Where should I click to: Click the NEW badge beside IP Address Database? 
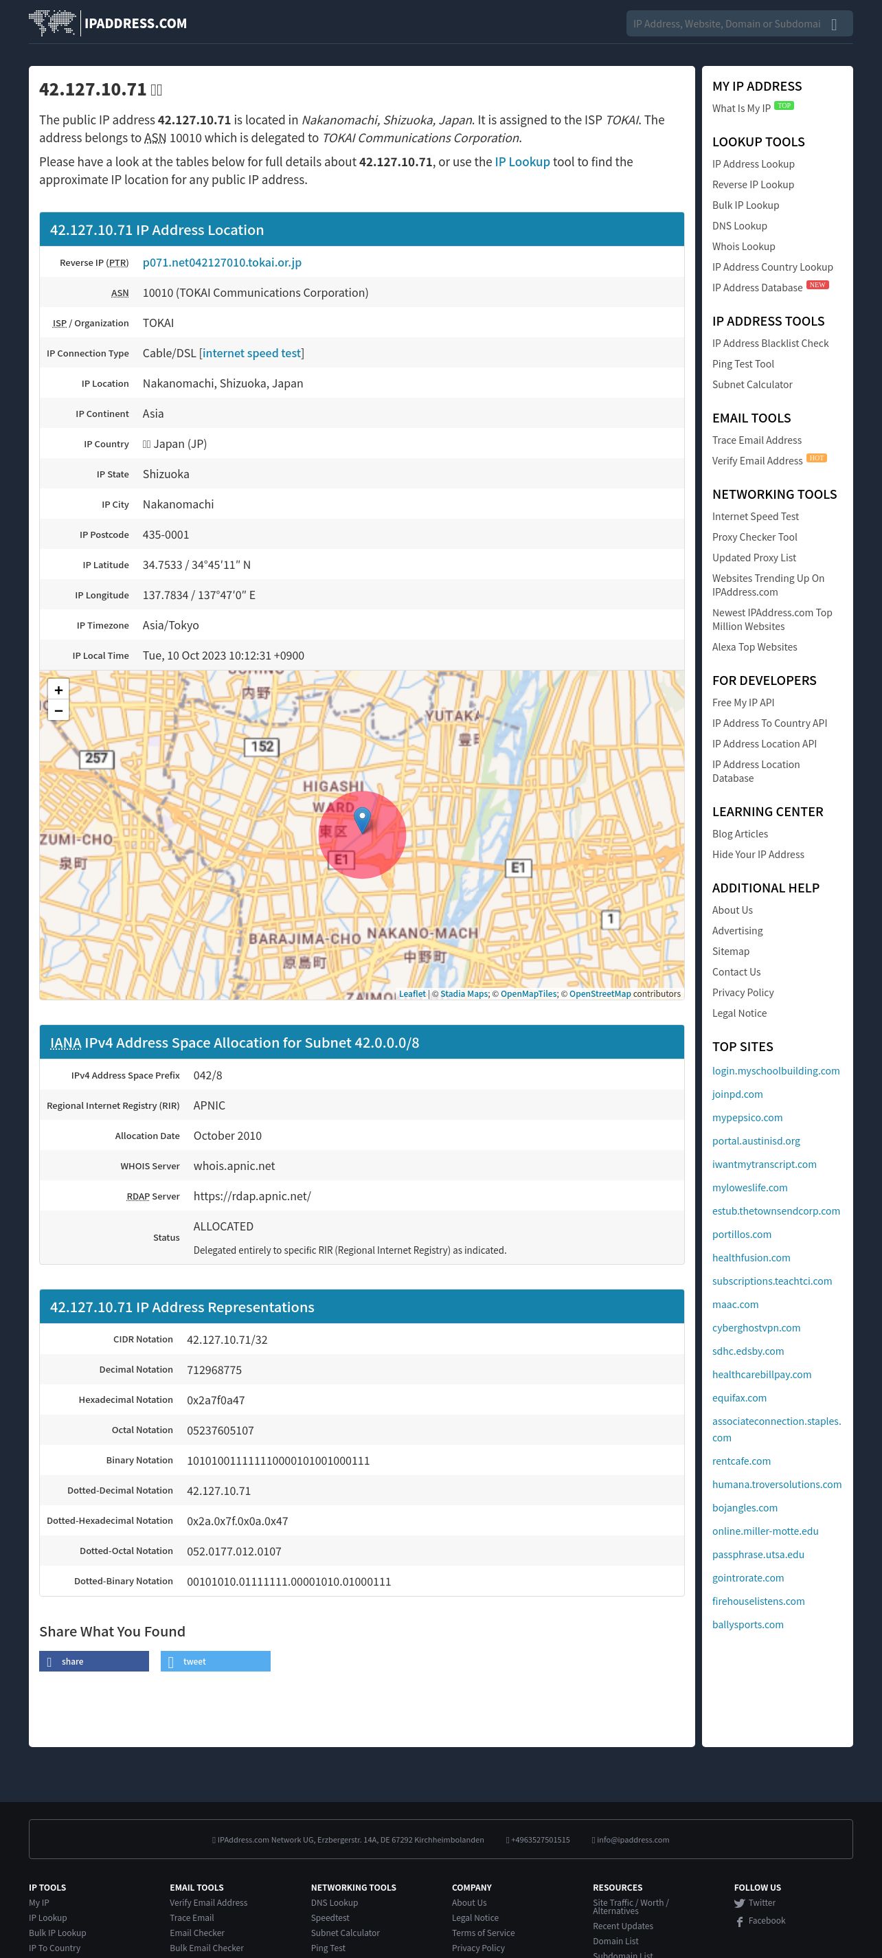point(817,285)
